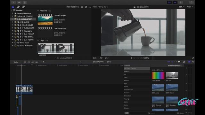Toggle the Timeline panel visibility button
The image size is (205, 115).
pyautogui.click(x=175, y=2)
